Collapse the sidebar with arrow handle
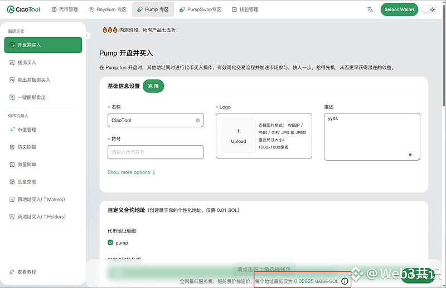Viewport: 446px width, 288px height. click(x=86, y=34)
